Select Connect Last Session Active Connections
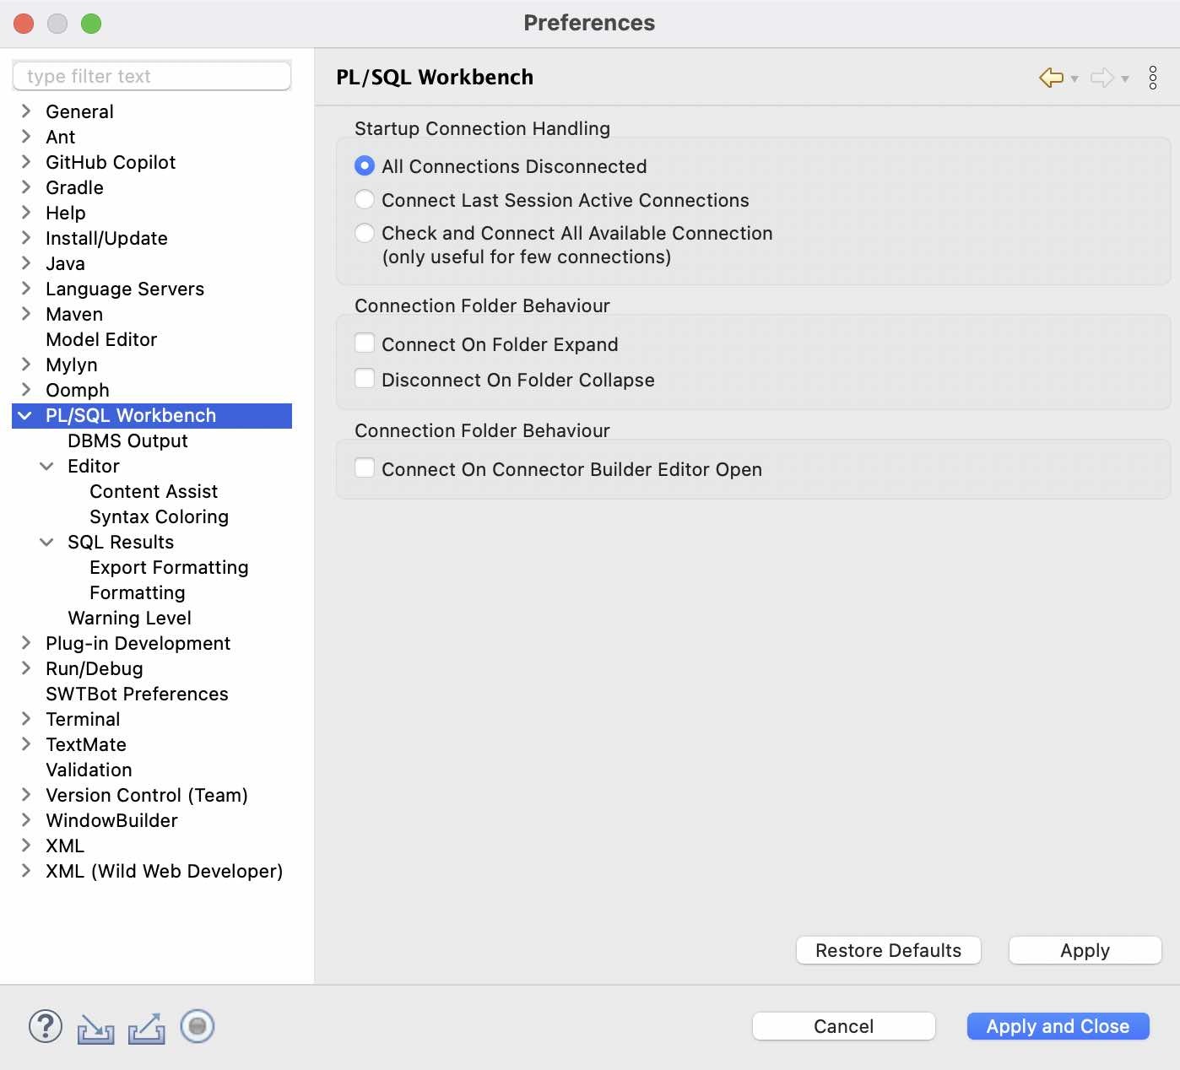The height and width of the screenshot is (1070, 1180). (364, 199)
